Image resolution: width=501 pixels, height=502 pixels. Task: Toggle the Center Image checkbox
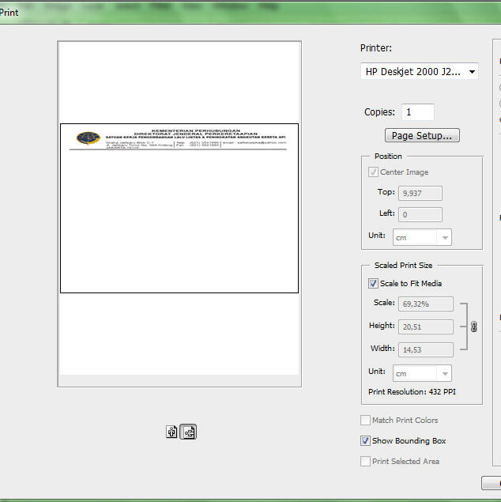(374, 172)
